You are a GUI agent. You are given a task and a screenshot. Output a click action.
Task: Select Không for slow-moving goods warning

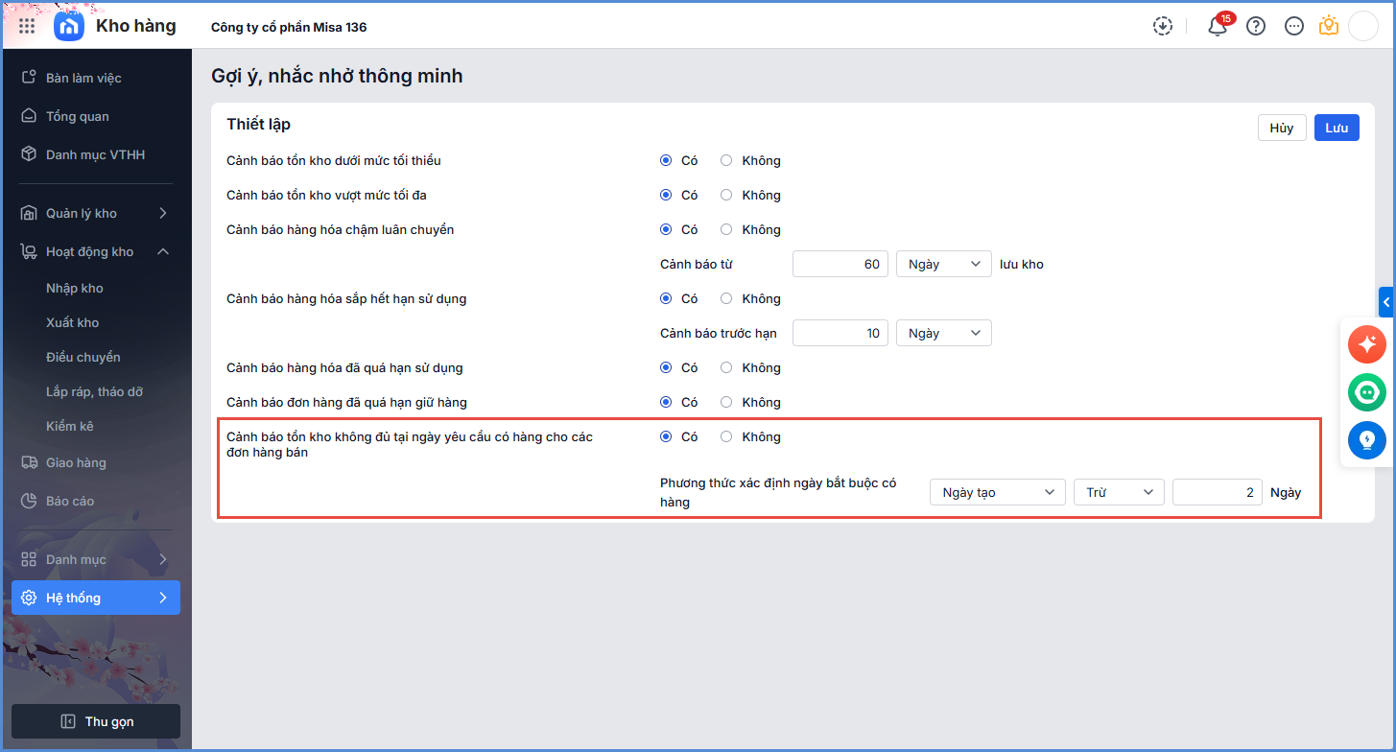point(726,230)
